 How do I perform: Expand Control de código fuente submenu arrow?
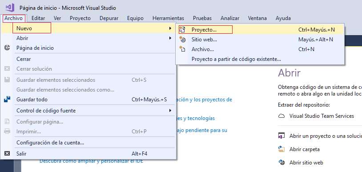coord(170,111)
